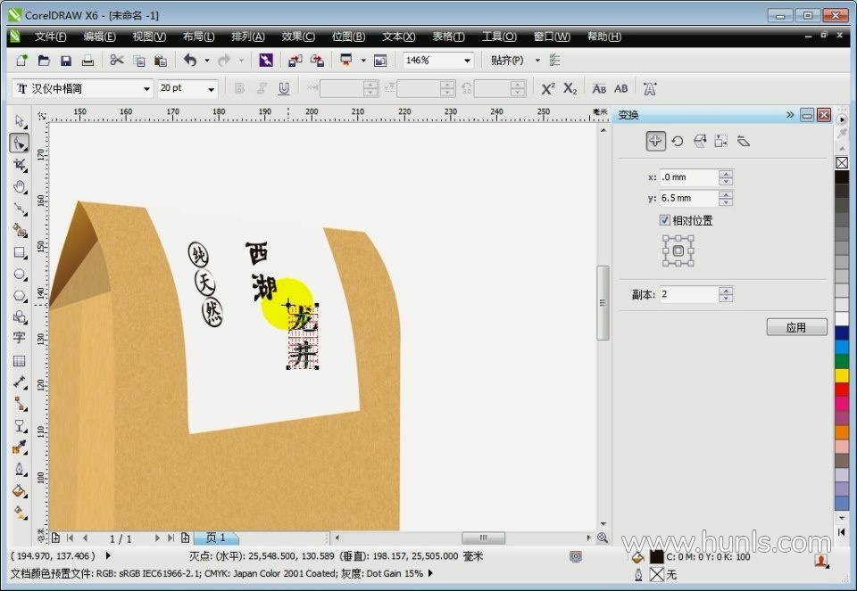Image resolution: width=857 pixels, height=591 pixels.
Task: Click the Save icon in toolbar
Action: point(66,61)
